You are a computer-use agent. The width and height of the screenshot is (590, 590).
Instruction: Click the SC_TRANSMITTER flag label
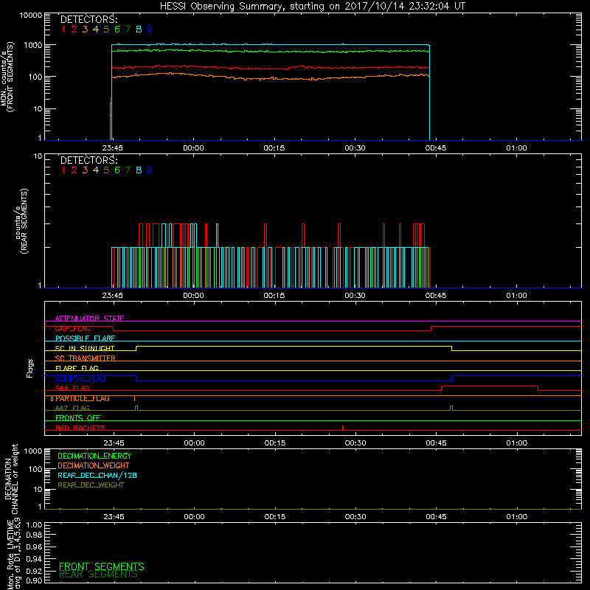point(85,358)
